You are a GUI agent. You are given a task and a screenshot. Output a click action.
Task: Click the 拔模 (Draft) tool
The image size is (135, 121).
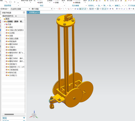[x=56, y=3]
